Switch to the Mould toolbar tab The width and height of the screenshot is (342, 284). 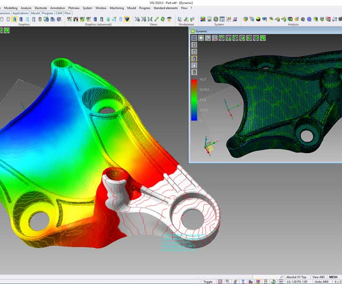click(x=35, y=13)
